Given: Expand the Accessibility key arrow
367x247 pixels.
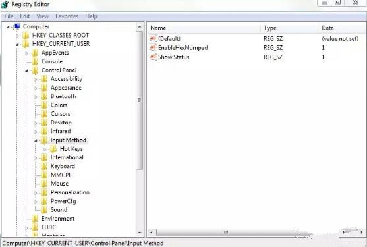Looking at the screenshot, I should [x=36, y=80].
